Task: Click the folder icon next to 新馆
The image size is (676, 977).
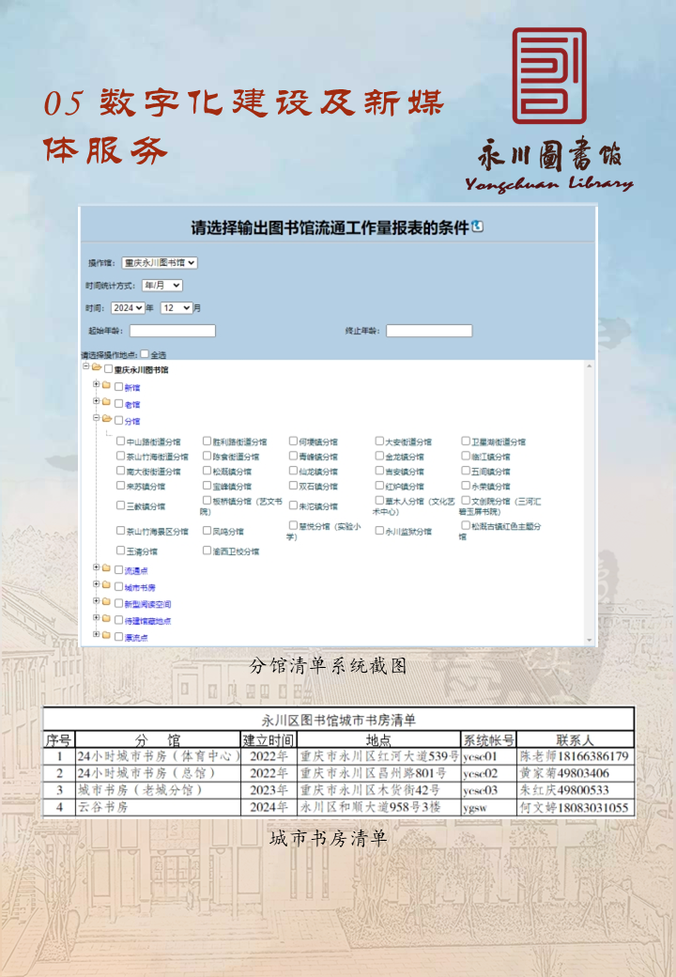Action: pyautogui.click(x=106, y=385)
